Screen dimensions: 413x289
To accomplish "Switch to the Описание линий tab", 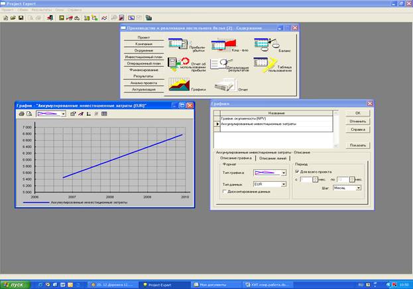I will pyautogui.click(x=273, y=157).
